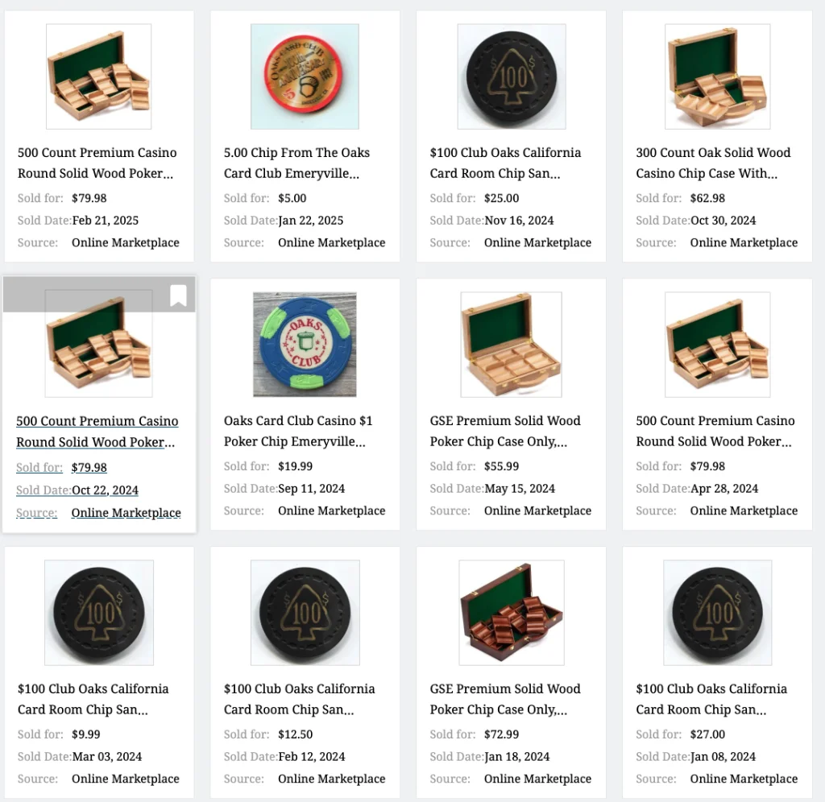Click the bookmark icon on hovered card
Screen dimensions: 825x802
tap(178, 295)
